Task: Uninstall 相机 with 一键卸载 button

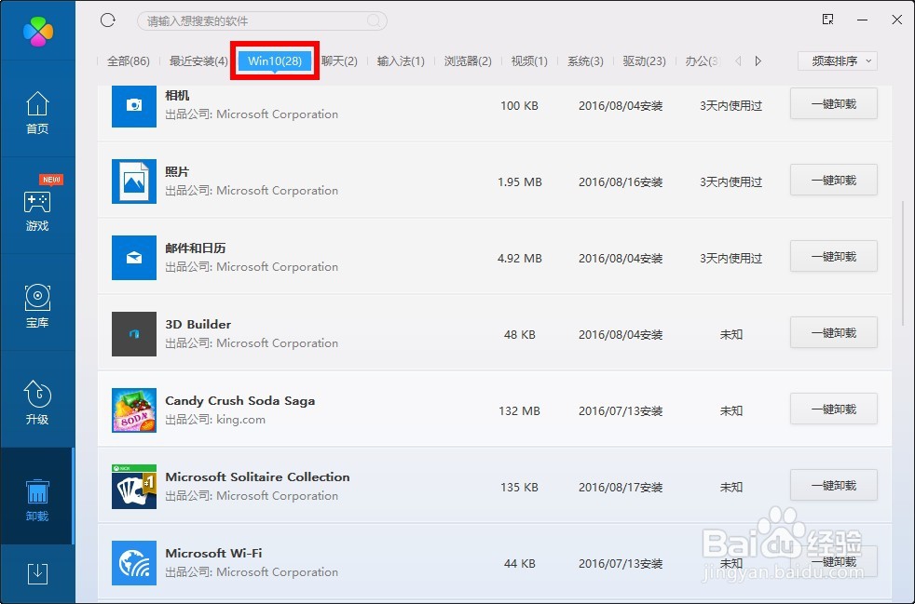Action: (834, 104)
